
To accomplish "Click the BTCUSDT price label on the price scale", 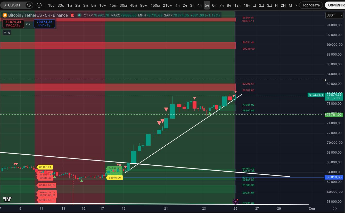I will pyautogui.click(x=316, y=95).
